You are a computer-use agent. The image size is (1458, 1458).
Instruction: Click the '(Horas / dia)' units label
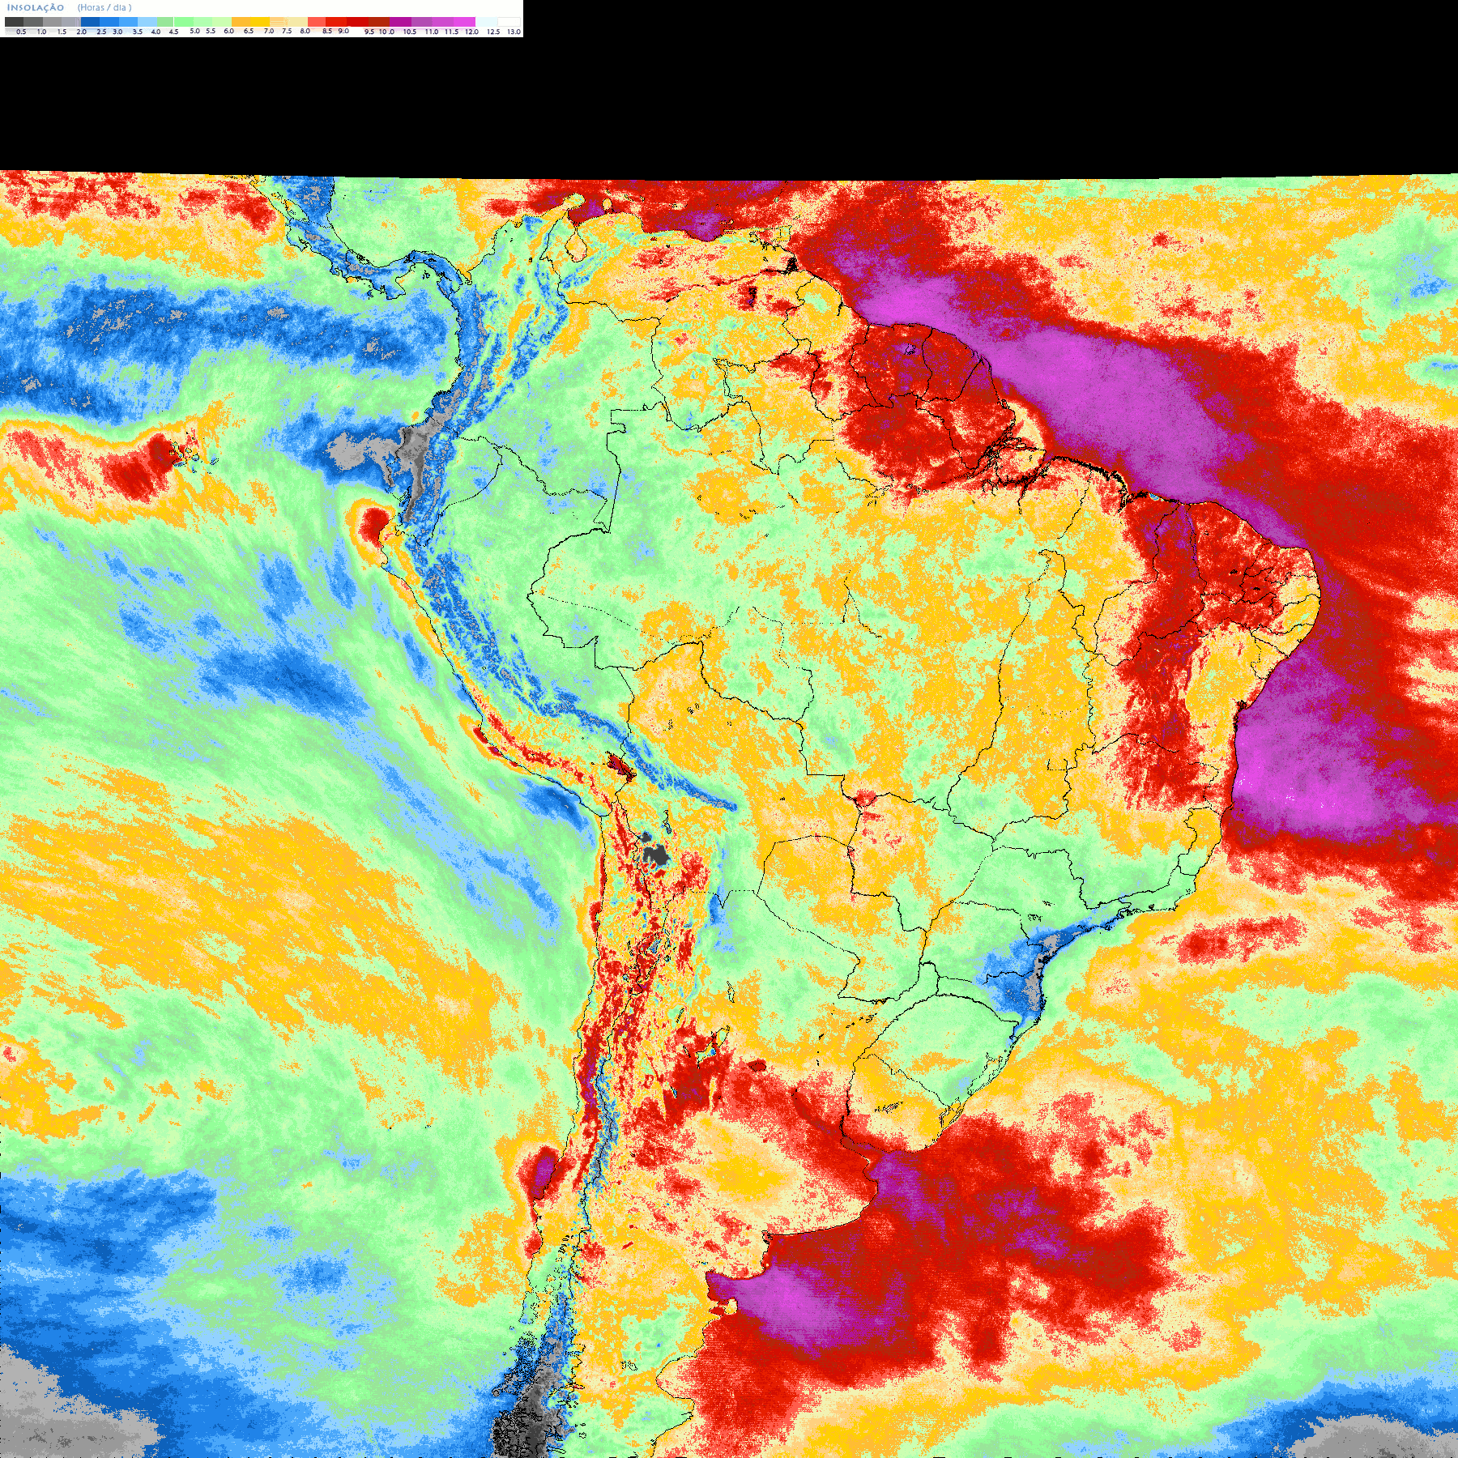click(104, 7)
